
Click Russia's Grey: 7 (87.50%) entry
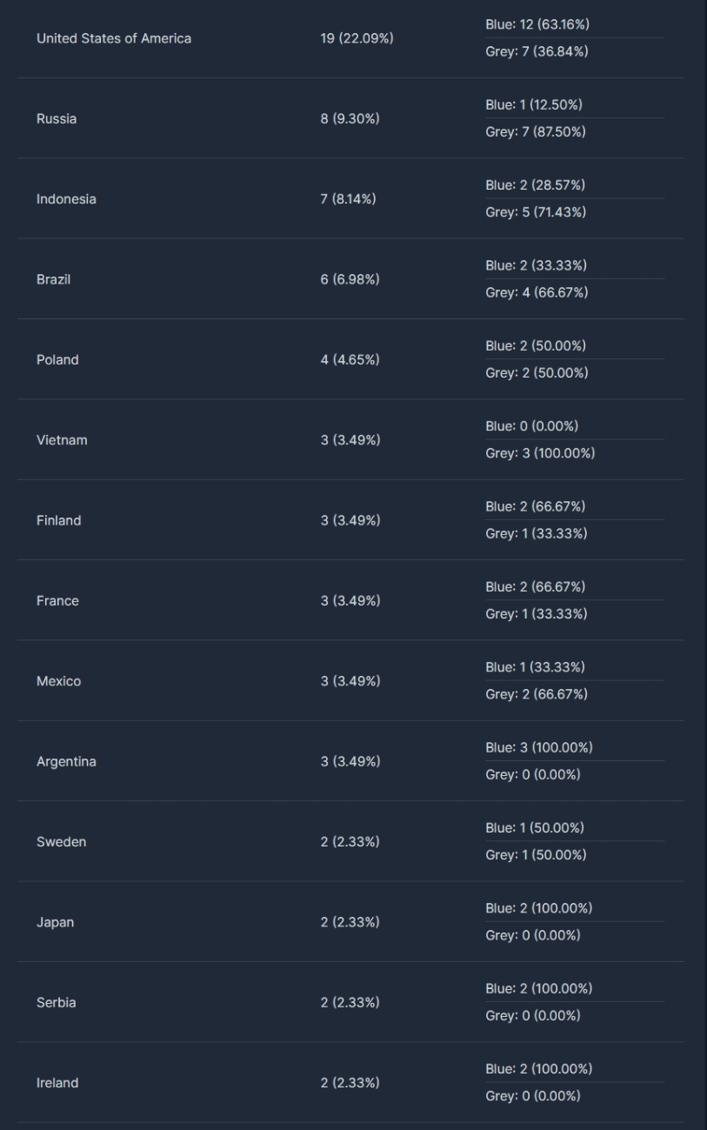coord(536,132)
